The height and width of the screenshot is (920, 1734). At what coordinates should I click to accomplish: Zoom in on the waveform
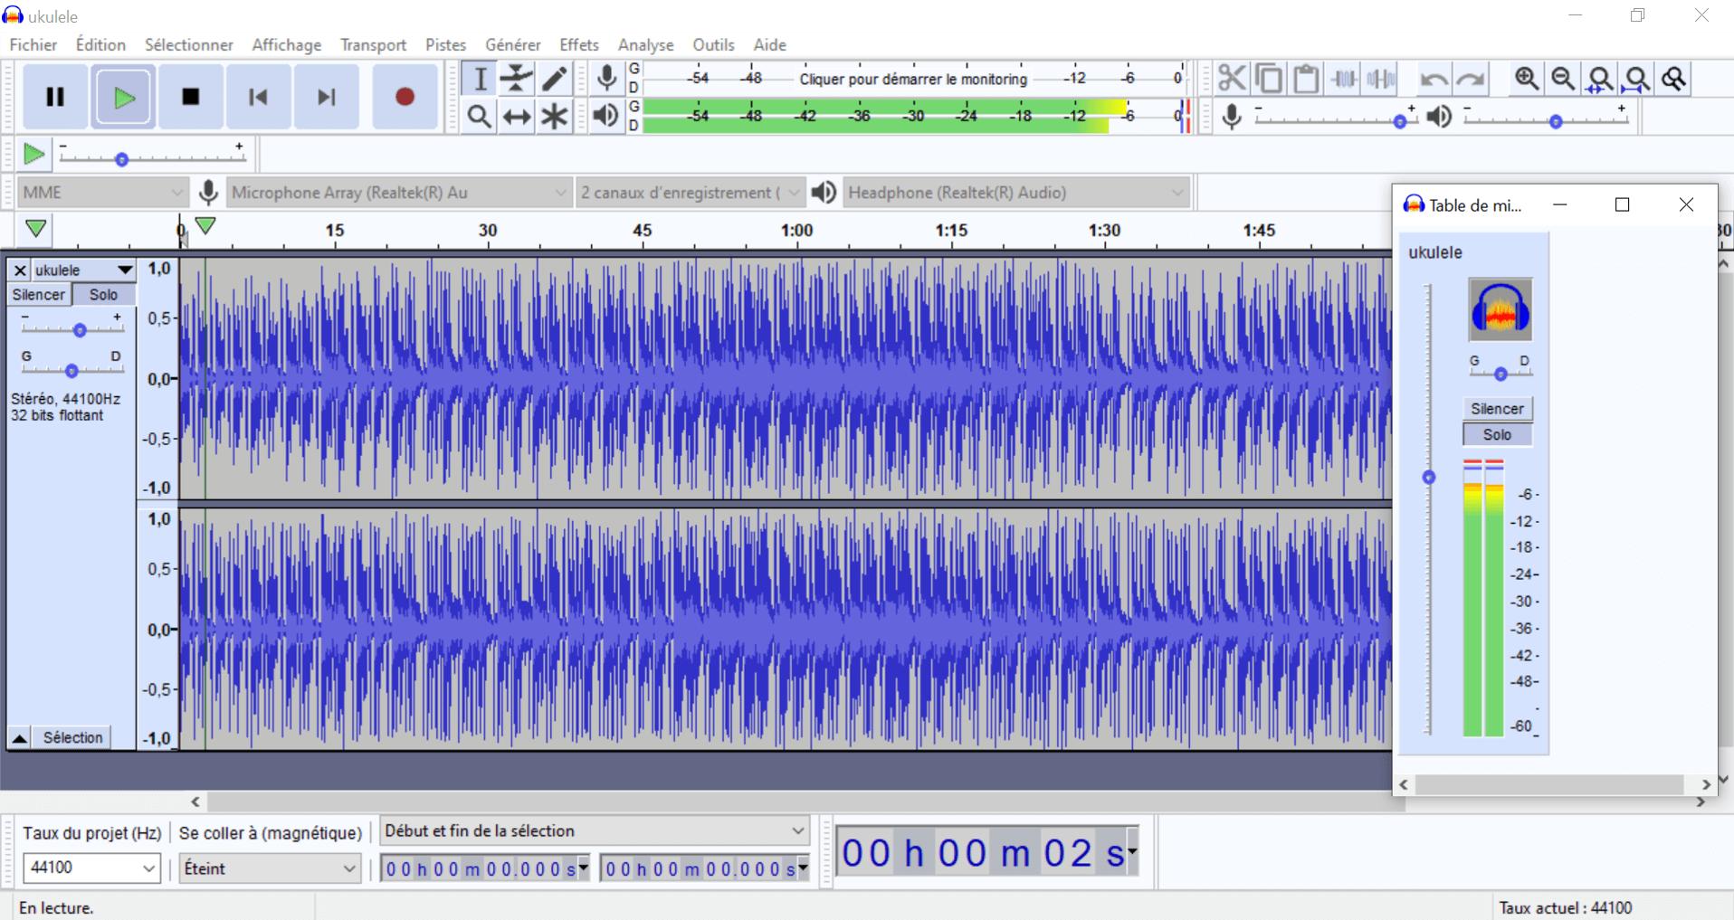click(x=1527, y=79)
